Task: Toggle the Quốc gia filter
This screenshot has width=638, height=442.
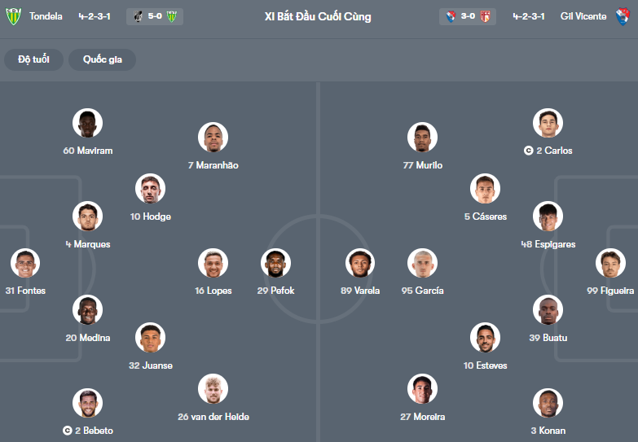Action: pos(102,59)
